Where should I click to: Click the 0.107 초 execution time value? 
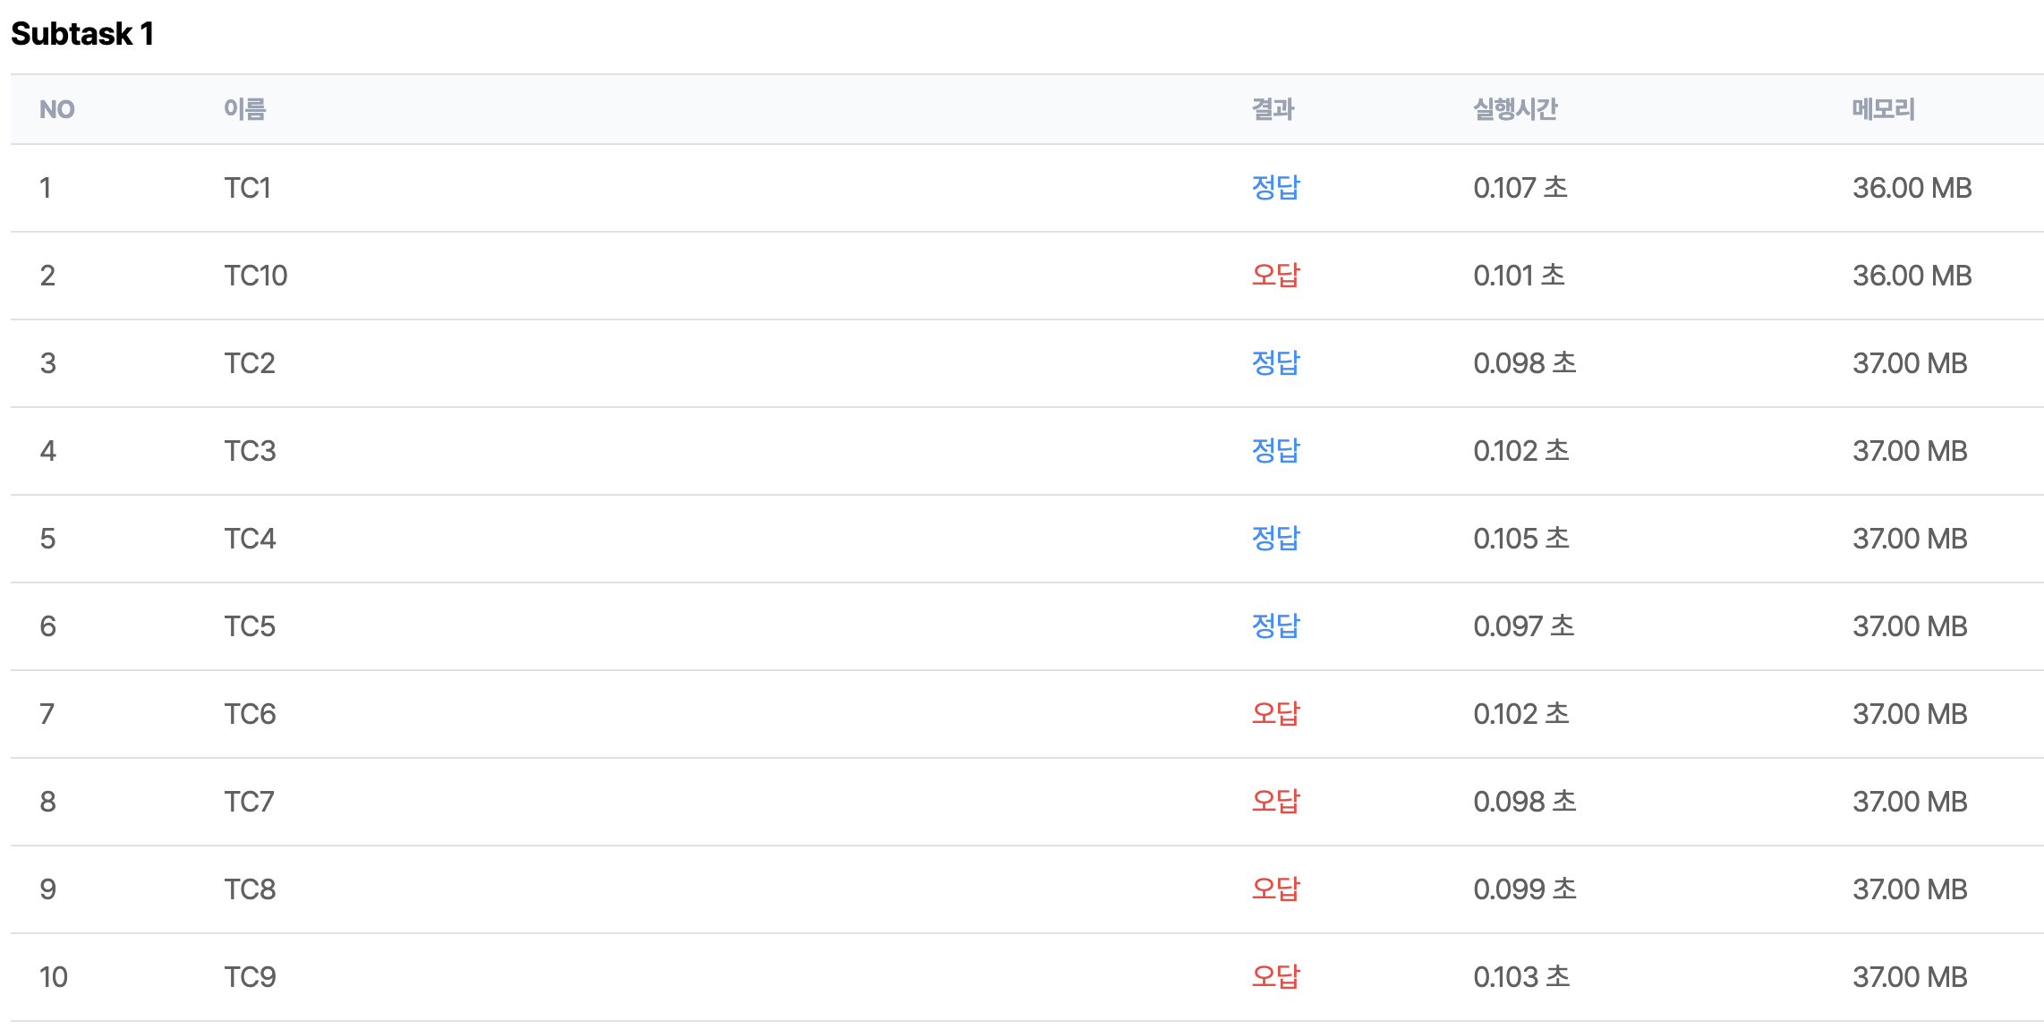click(1520, 188)
